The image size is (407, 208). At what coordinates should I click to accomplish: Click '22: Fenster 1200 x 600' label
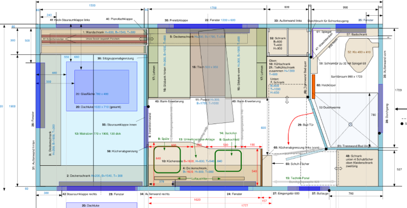(x=220, y=20)
